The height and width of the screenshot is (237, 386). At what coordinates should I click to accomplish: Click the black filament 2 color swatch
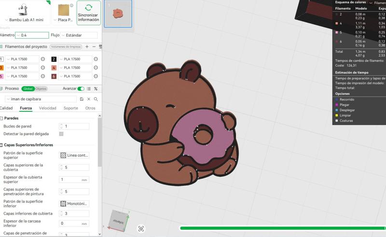tap(54, 59)
